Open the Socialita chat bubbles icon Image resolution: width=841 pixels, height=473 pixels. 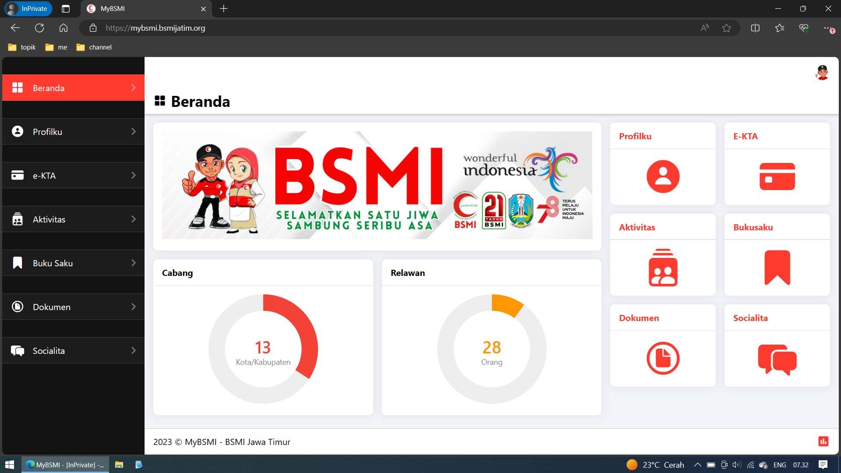[x=777, y=359]
